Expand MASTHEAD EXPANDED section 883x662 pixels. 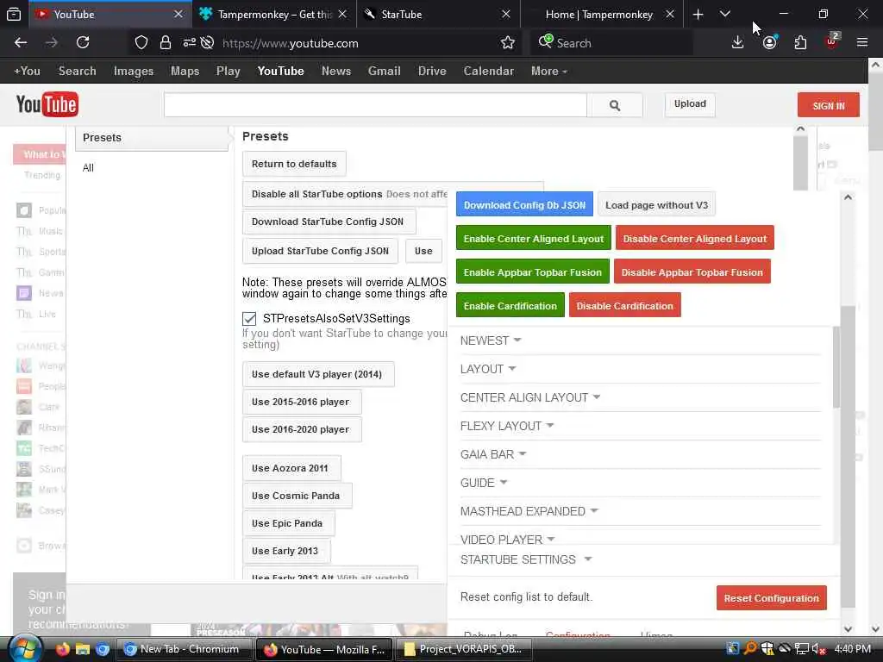point(529,511)
